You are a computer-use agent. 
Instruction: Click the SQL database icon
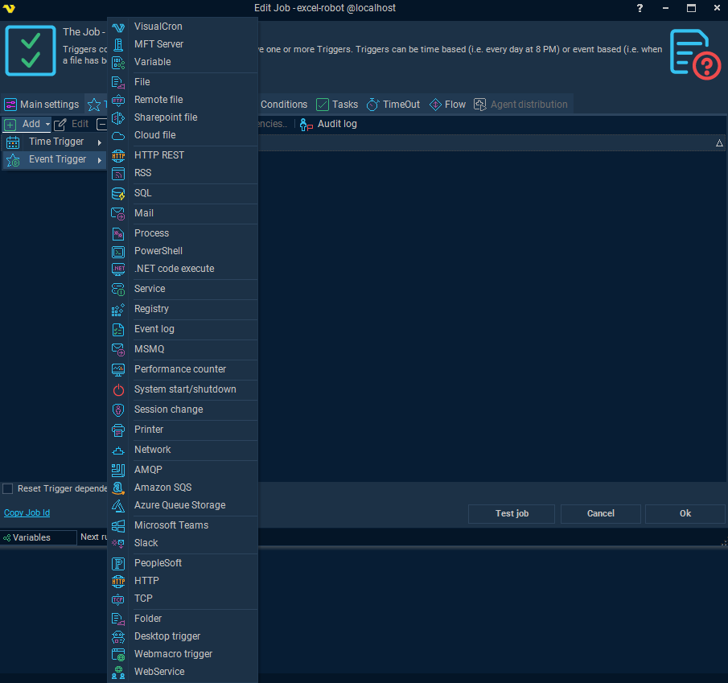(118, 193)
